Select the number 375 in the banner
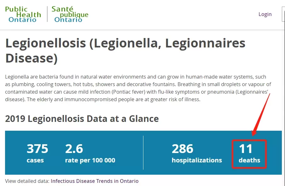This screenshot has height=186, width=285. pyautogui.click(x=37, y=149)
